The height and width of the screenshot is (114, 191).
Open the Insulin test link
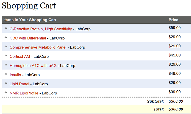(x=15, y=75)
